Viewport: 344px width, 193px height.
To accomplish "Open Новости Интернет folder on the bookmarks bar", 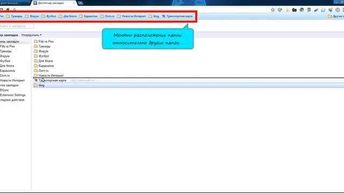I will 132,16.
